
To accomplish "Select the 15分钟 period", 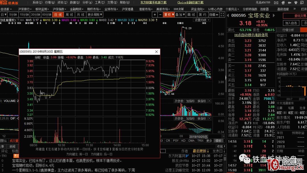I will (x=24, y=15).
